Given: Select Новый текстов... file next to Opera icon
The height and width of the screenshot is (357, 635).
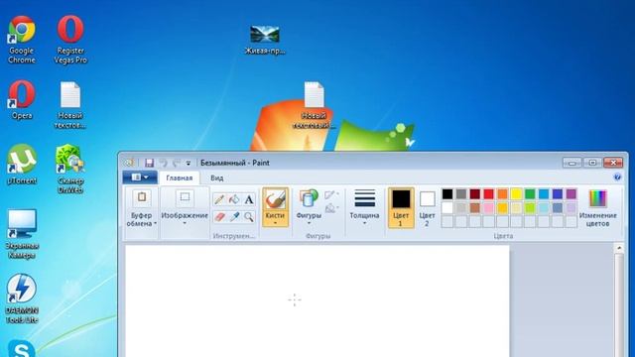Looking at the screenshot, I should coord(70,104).
